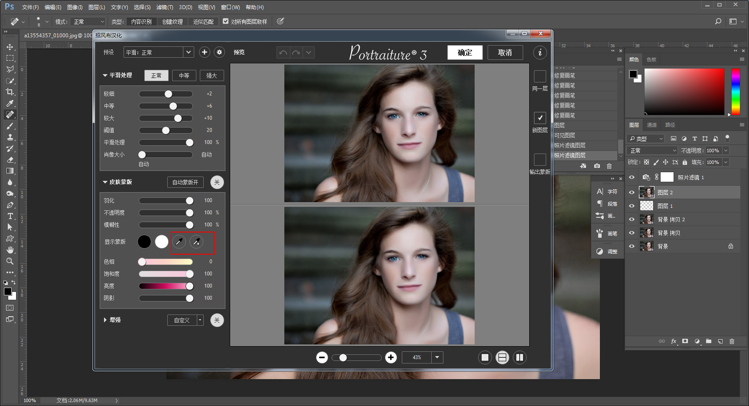
Task: Collapse the smoothing section
Action: 105,75
